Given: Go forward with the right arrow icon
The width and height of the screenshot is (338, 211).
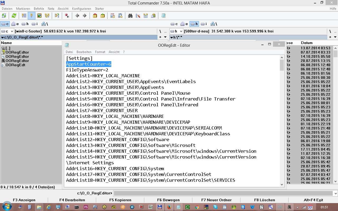Looking at the screenshot, I should [85, 16].
